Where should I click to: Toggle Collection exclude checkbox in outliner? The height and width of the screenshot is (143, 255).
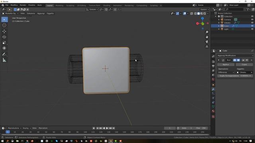[x=219, y=16]
